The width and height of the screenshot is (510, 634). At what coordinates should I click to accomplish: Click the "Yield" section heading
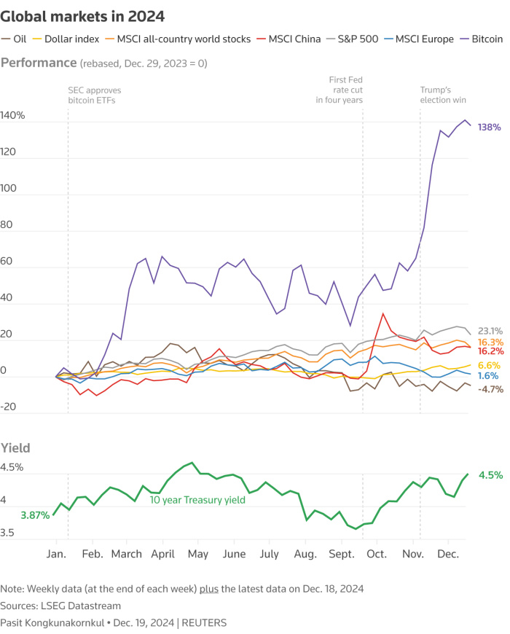coord(16,447)
